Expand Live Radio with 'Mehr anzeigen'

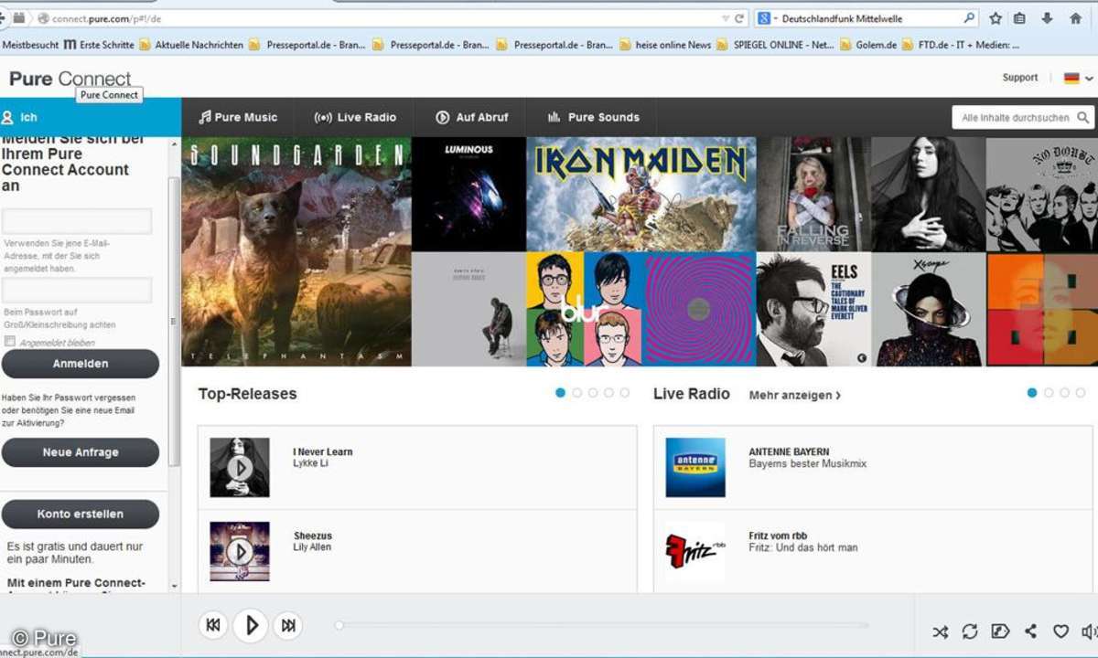click(x=795, y=395)
